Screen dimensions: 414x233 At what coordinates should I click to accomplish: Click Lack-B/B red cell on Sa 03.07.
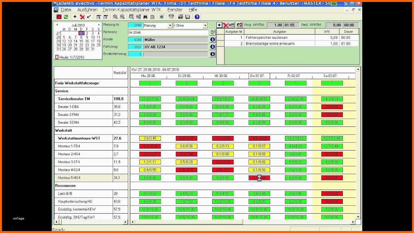(x=332, y=194)
